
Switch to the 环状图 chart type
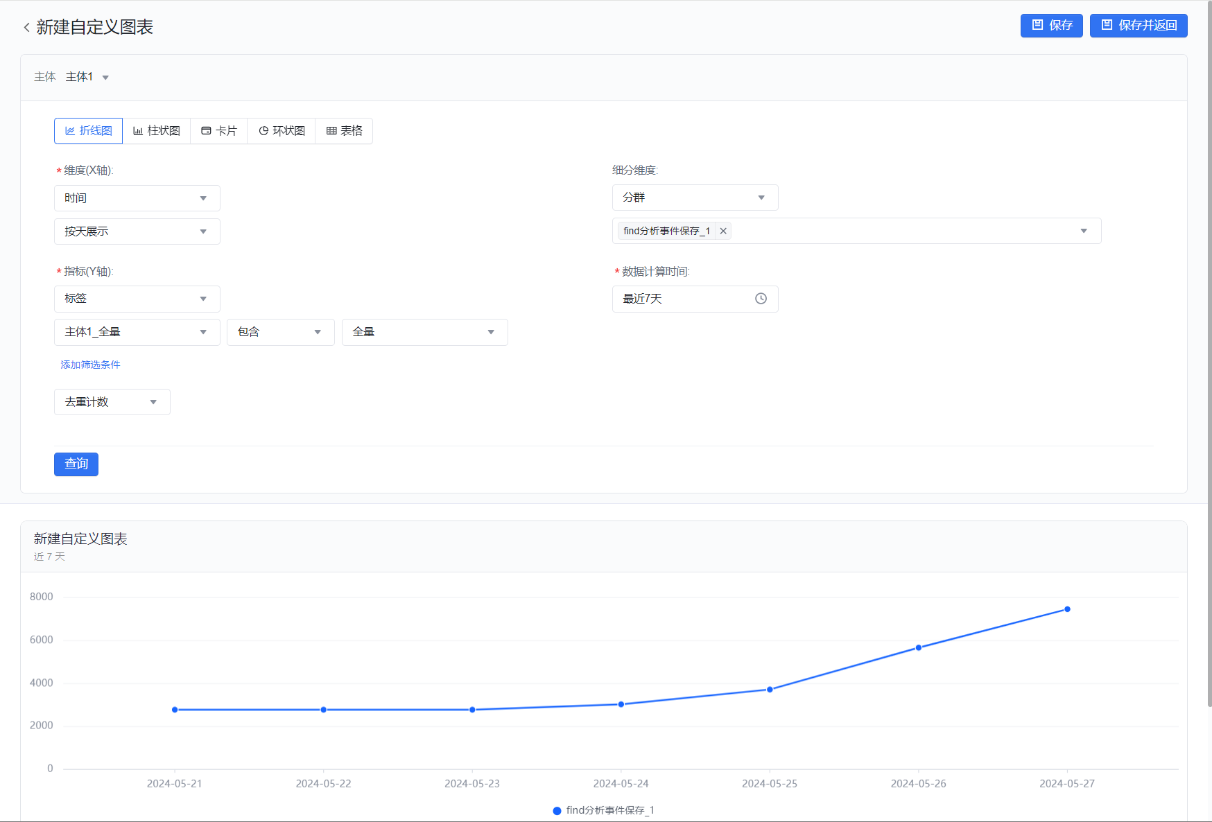tap(282, 131)
